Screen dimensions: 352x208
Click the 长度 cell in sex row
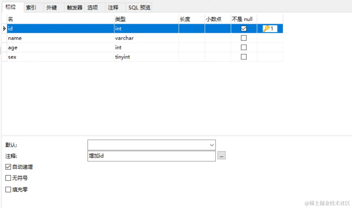pyautogui.click(x=192, y=57)
